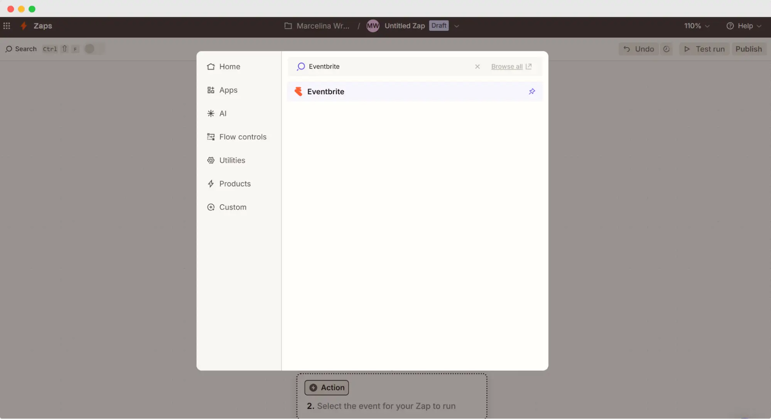The height and width of the screenshot is (419, 771).
Task: Click the Action step button
Action: pos(327,388)
